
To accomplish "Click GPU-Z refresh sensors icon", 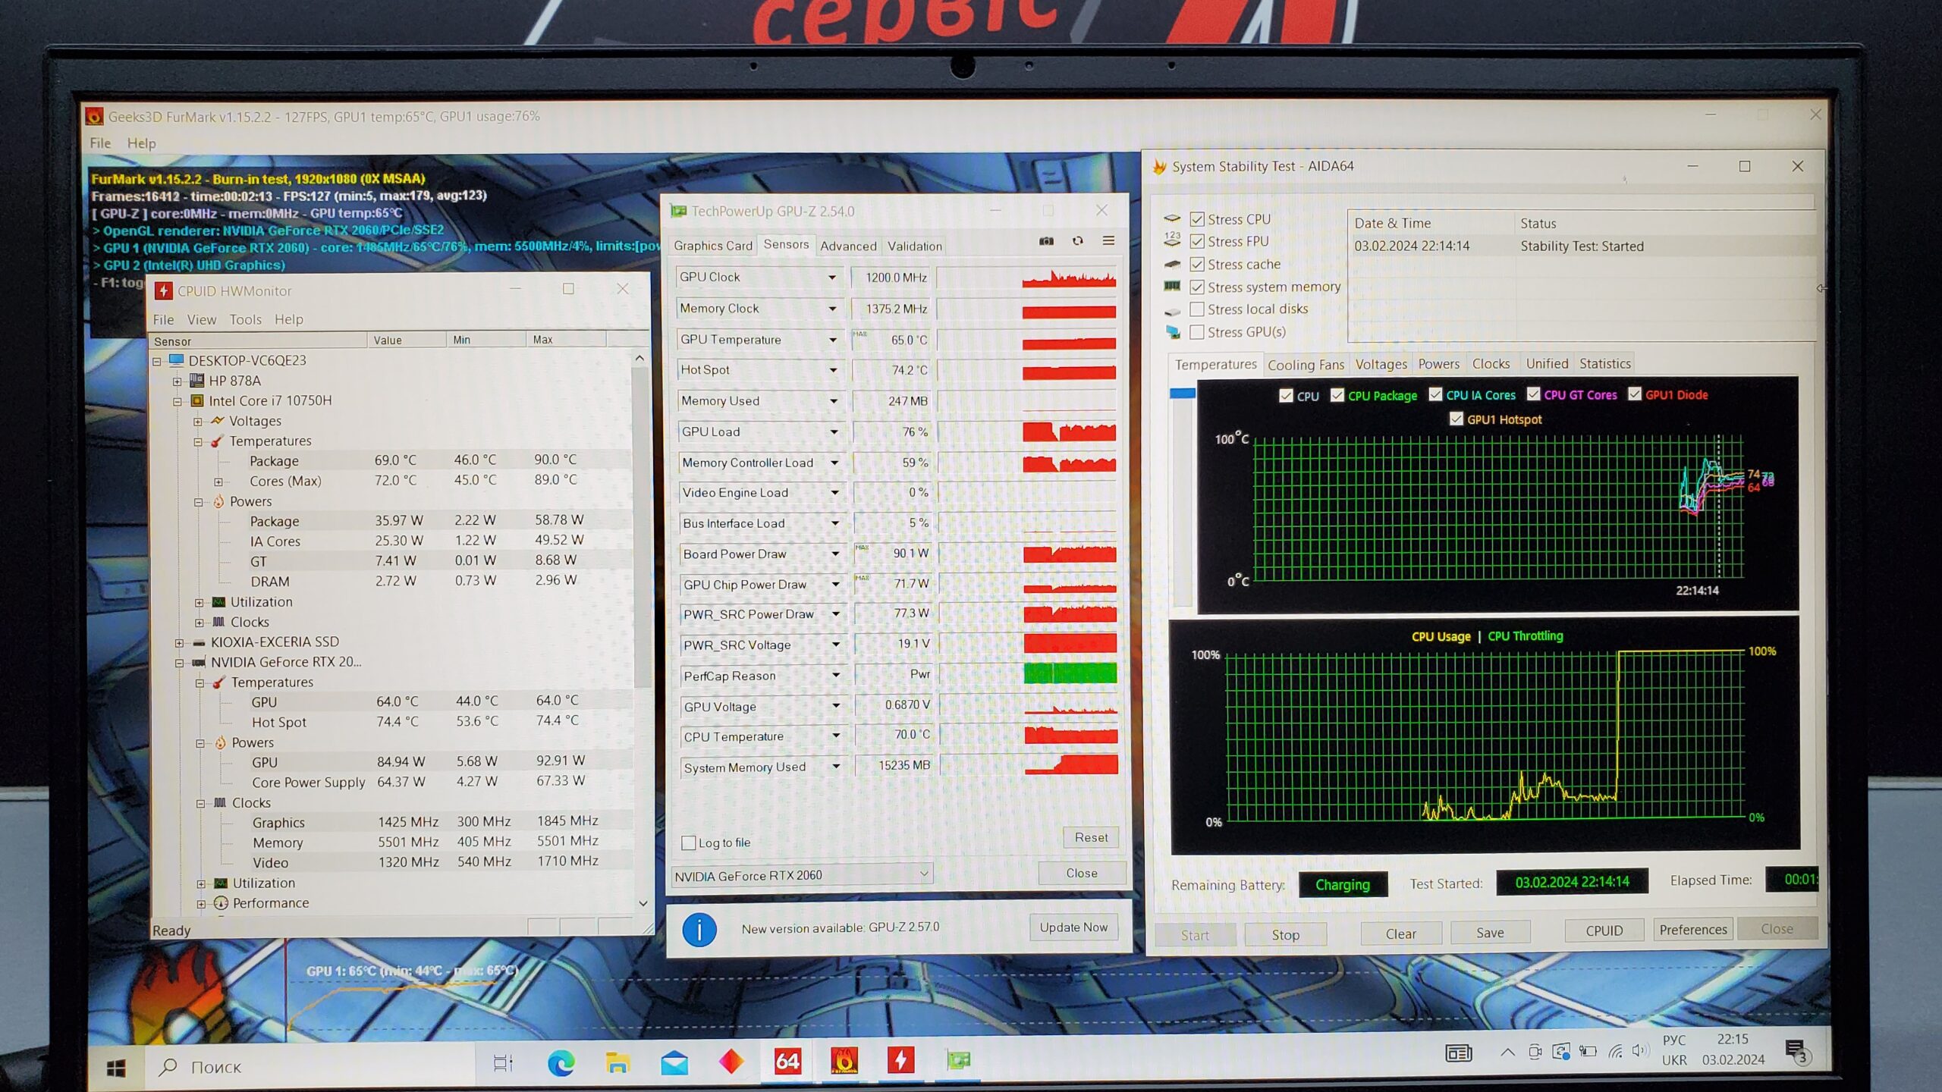I will [1077, 241].
